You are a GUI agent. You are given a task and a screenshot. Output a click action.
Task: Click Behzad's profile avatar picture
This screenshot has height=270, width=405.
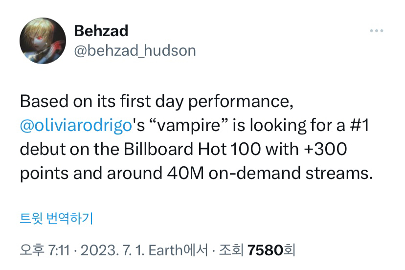[x=43, y=41]
